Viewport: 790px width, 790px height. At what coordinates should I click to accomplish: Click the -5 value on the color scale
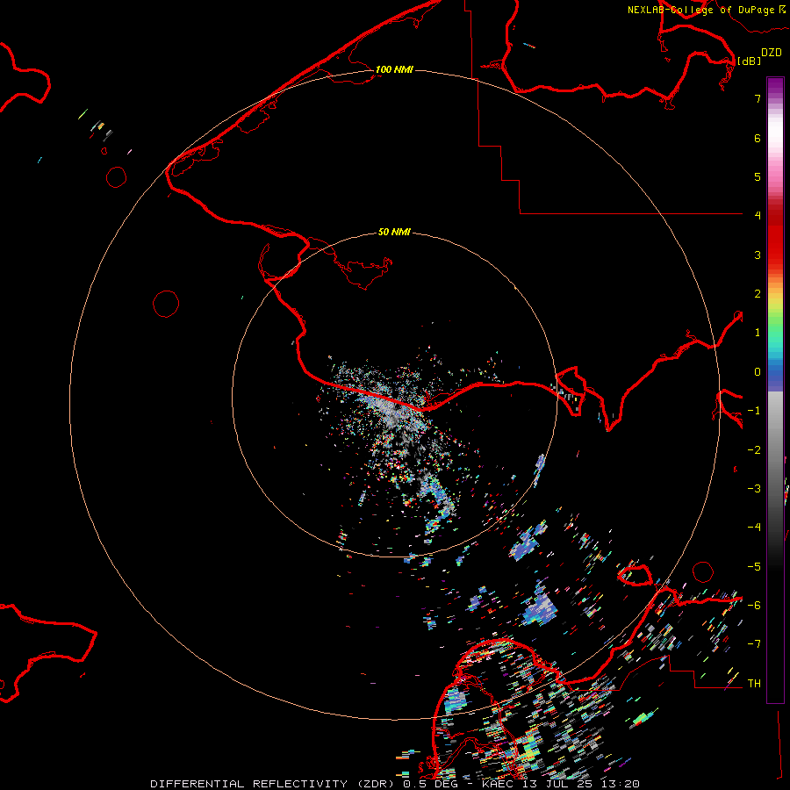(754, 567)
